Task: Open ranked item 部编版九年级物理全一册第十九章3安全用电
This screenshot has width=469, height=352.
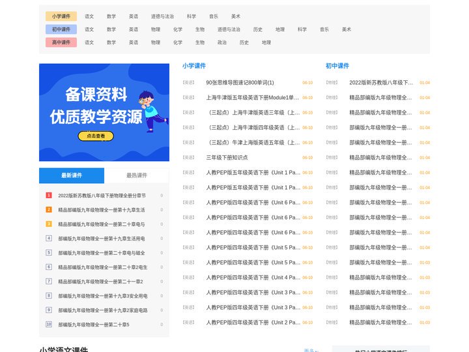Action: click(x=103, y=296)
